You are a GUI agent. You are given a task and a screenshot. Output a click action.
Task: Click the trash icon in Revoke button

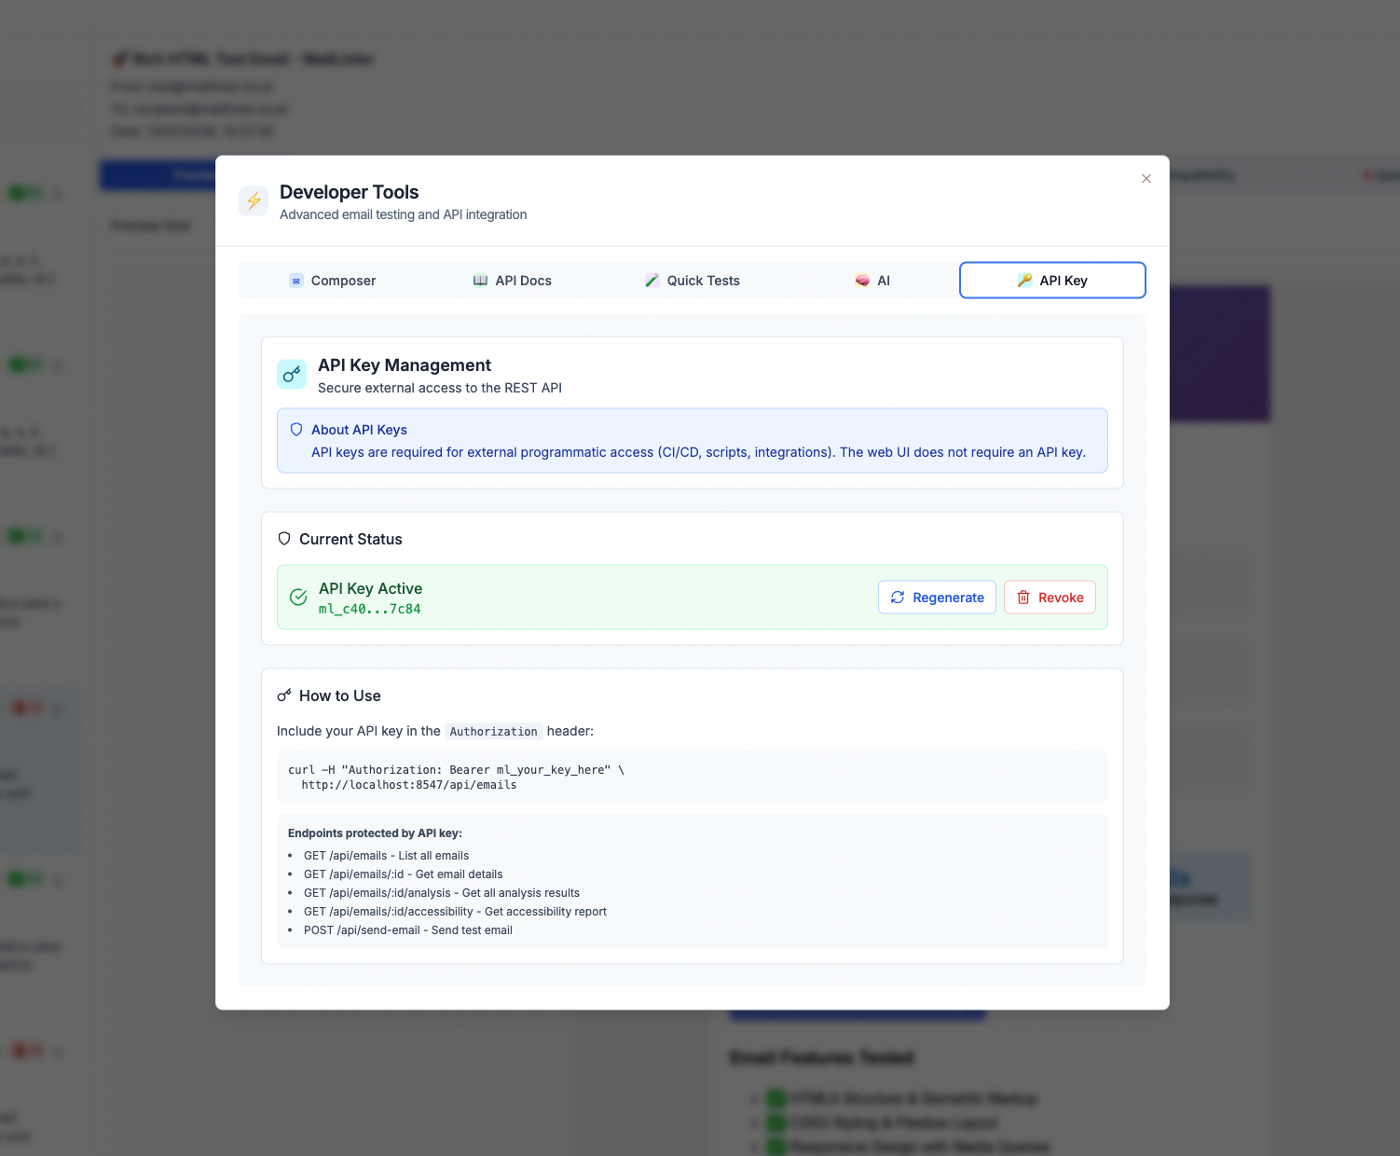[x=1023, y=598]
